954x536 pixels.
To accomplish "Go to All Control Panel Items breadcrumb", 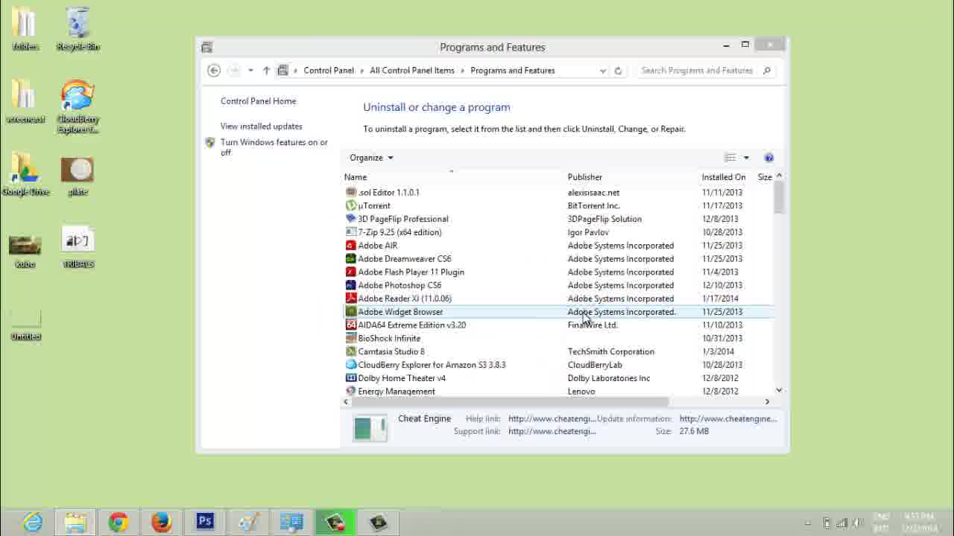I will 412,71.
